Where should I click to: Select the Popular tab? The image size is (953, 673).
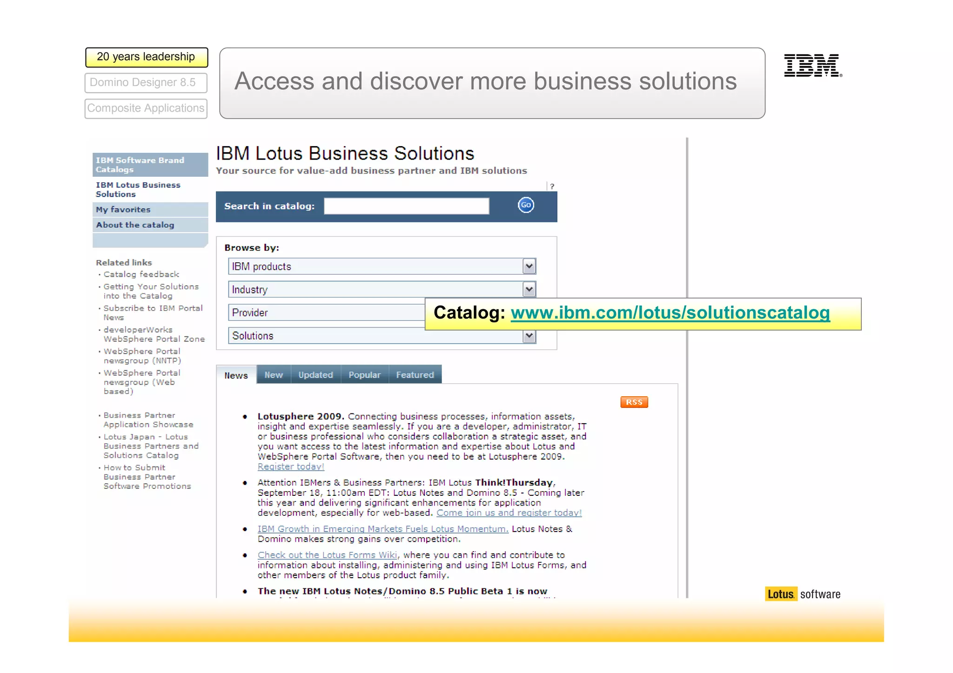click(x=364, y=374)
